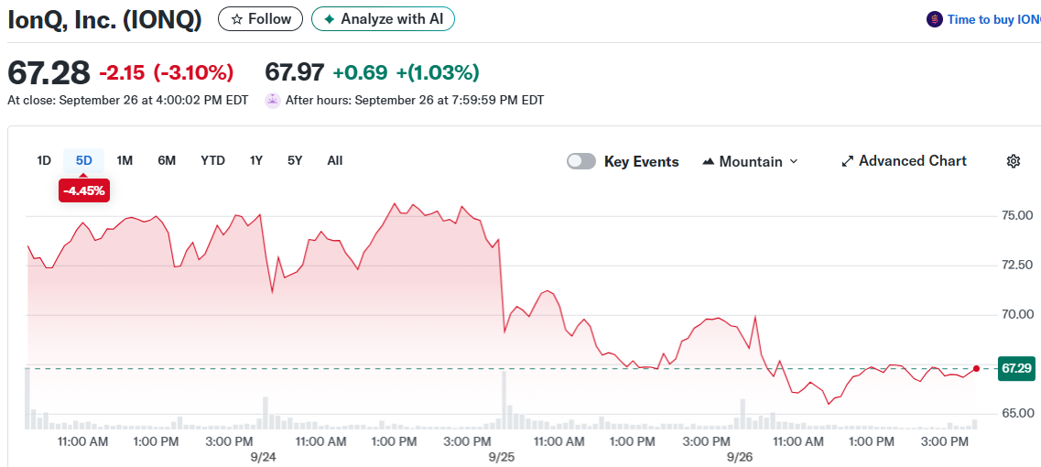Click the 9/26 date label on axis
This screenshot has height=467, width=1041.
click(x=740, y=457)
